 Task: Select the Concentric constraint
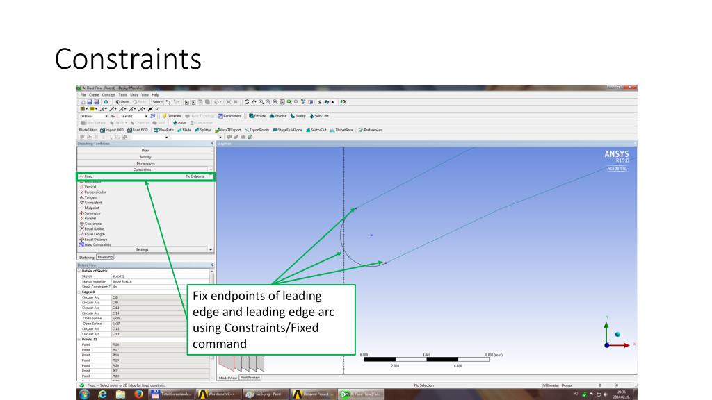pos(91,224)
